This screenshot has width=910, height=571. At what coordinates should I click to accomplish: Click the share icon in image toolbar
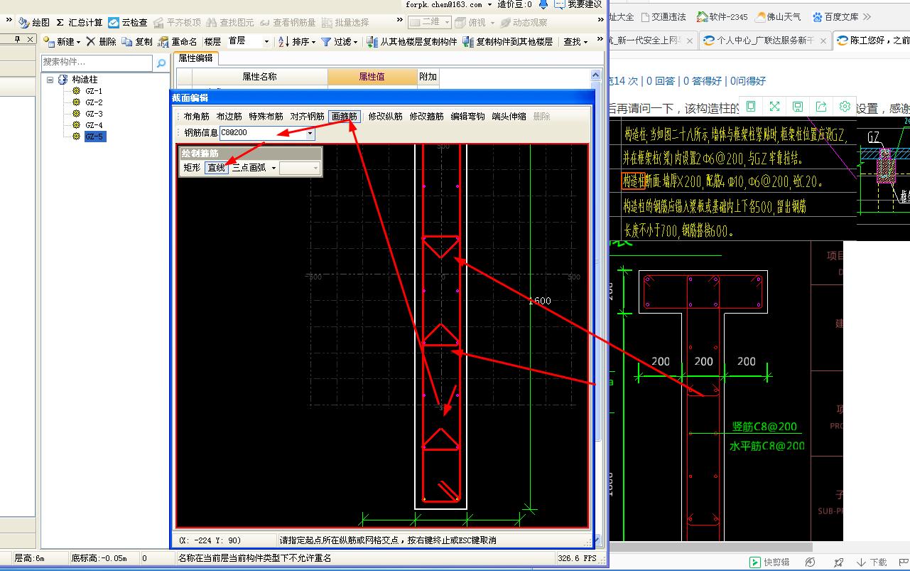[x=821, y=106]
